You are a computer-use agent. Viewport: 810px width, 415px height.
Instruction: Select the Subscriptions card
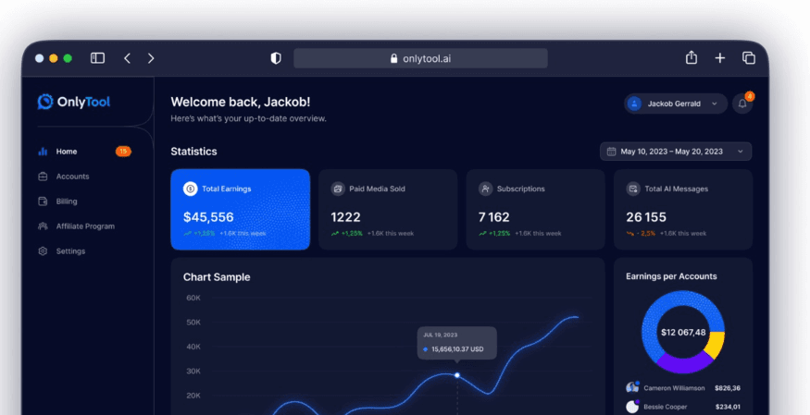coord(536,209)
